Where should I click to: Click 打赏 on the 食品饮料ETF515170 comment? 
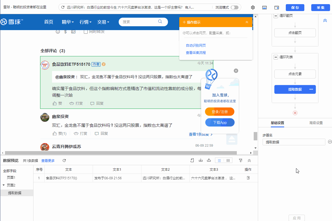76,103
